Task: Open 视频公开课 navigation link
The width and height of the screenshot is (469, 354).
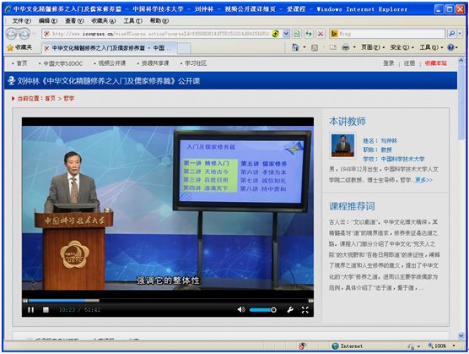Action: 112,63
